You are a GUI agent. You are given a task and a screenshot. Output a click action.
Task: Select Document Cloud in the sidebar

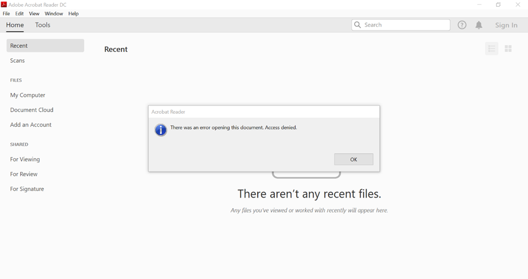point(32,110)
